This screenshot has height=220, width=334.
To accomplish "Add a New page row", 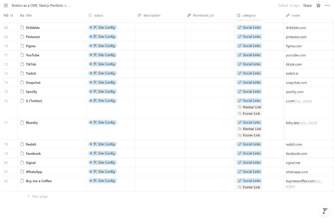I will 37,196.
